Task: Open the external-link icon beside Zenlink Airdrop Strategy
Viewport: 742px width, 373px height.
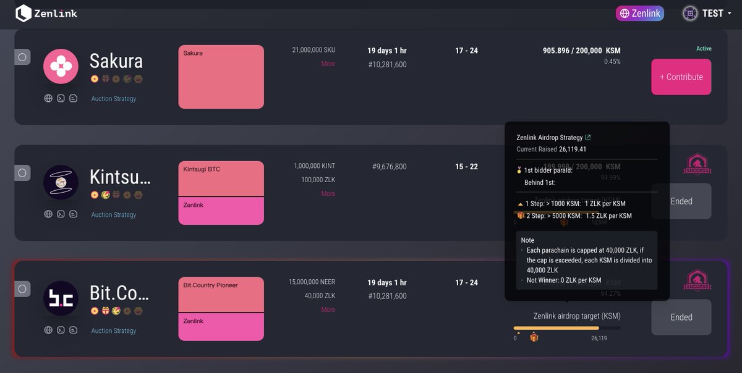Action: [x=587, y=138]
